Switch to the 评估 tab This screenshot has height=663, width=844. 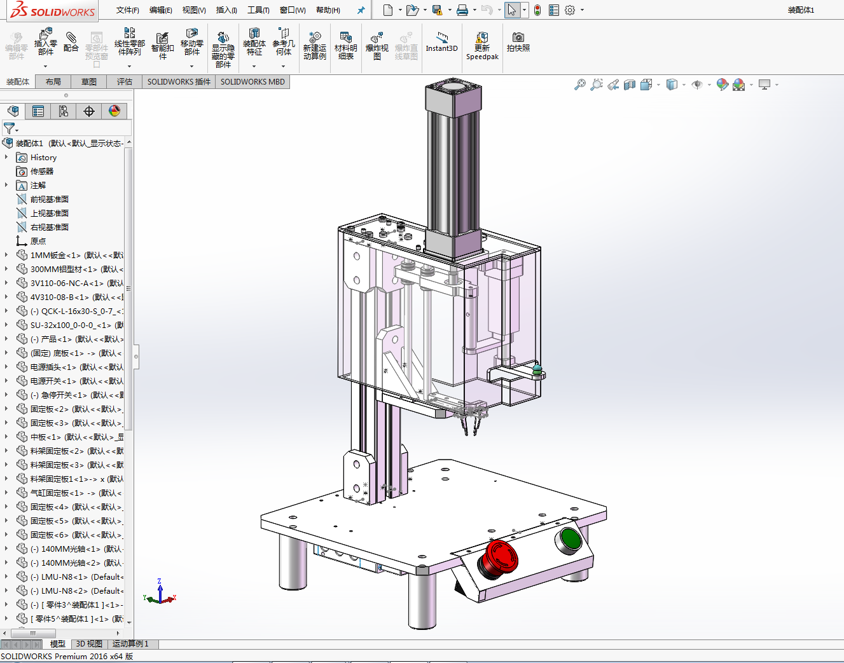124,82
